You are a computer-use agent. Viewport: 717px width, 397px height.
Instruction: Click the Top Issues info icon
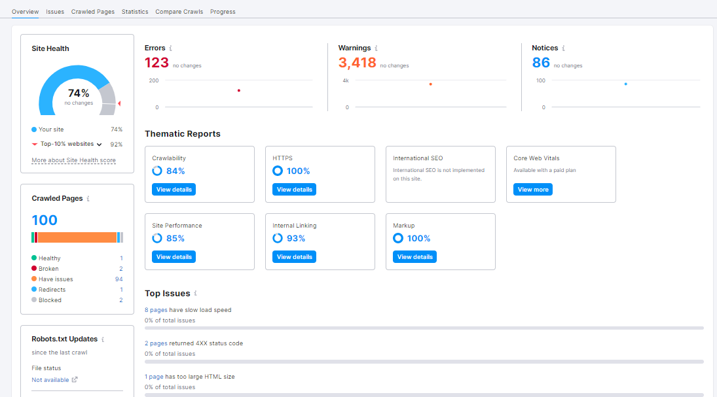196,294
